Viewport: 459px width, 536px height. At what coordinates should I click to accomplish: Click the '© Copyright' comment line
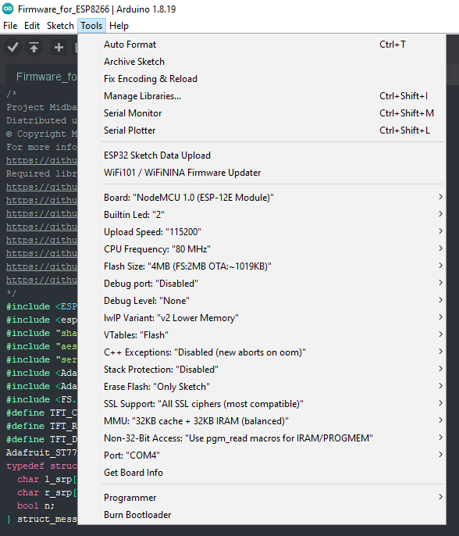point(41,134)
